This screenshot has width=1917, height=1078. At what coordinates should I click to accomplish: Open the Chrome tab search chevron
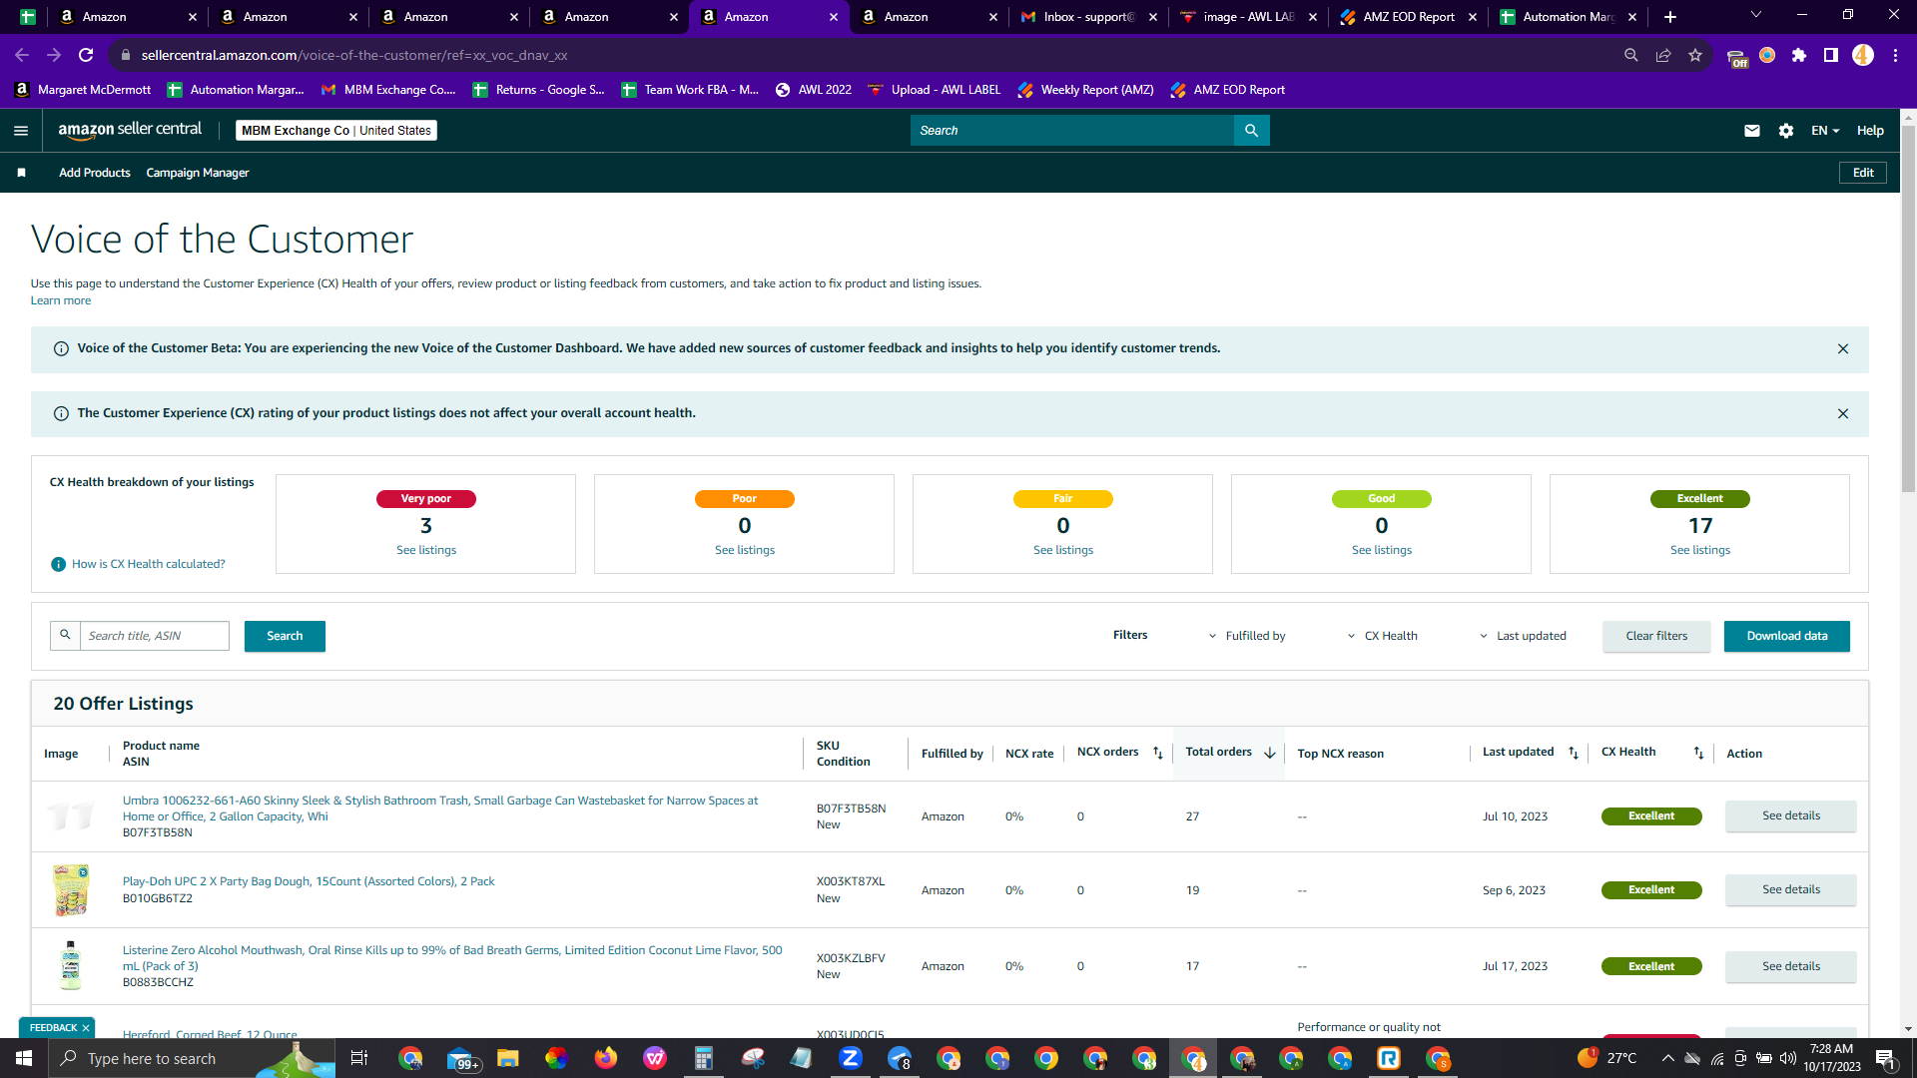coord(1756,15)
